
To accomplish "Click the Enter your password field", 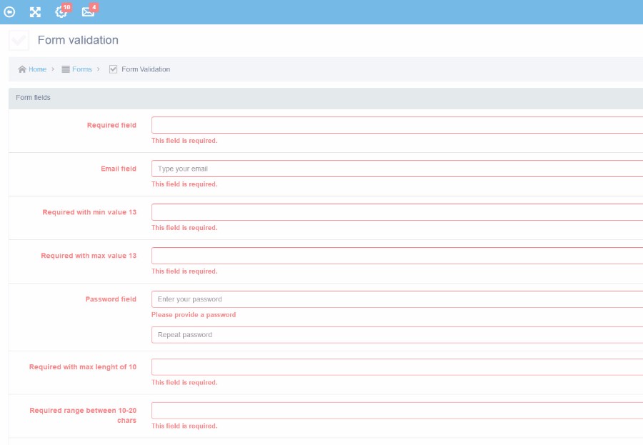I will point(397,299).
